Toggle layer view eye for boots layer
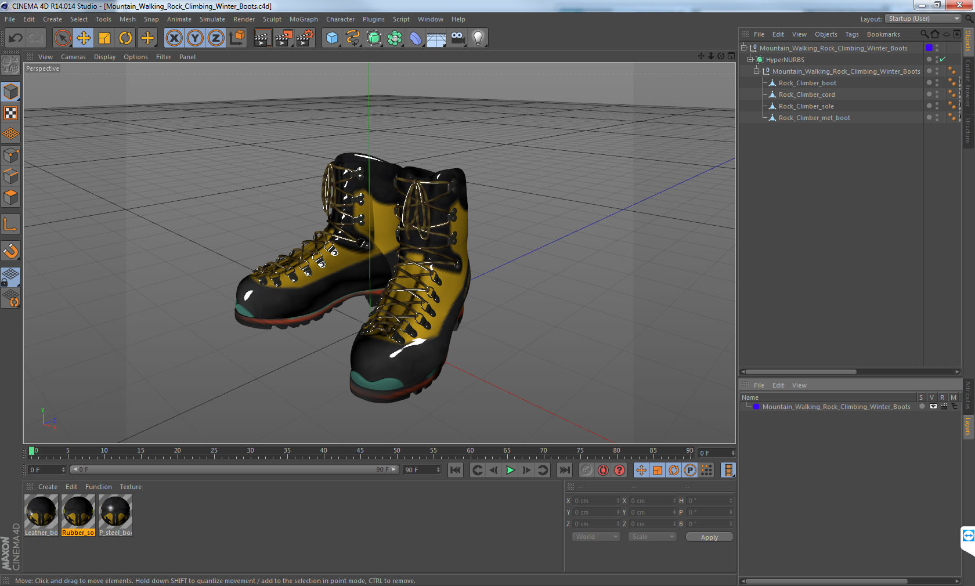975x586 pixels. pos(933,407)
